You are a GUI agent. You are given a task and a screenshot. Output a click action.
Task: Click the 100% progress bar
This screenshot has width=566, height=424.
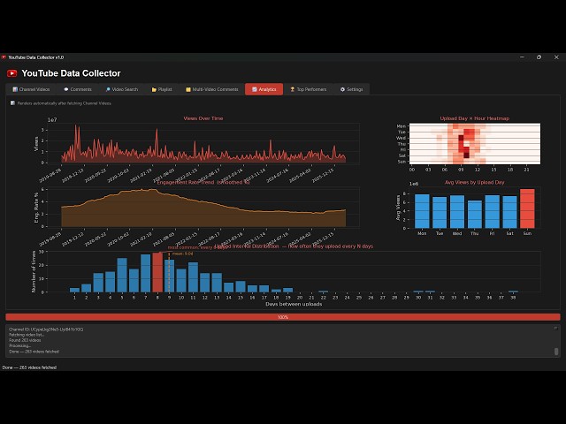283,317
